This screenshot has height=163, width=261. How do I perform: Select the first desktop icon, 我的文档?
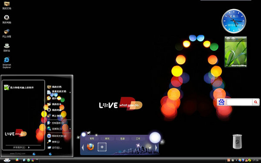click(7, 5)
